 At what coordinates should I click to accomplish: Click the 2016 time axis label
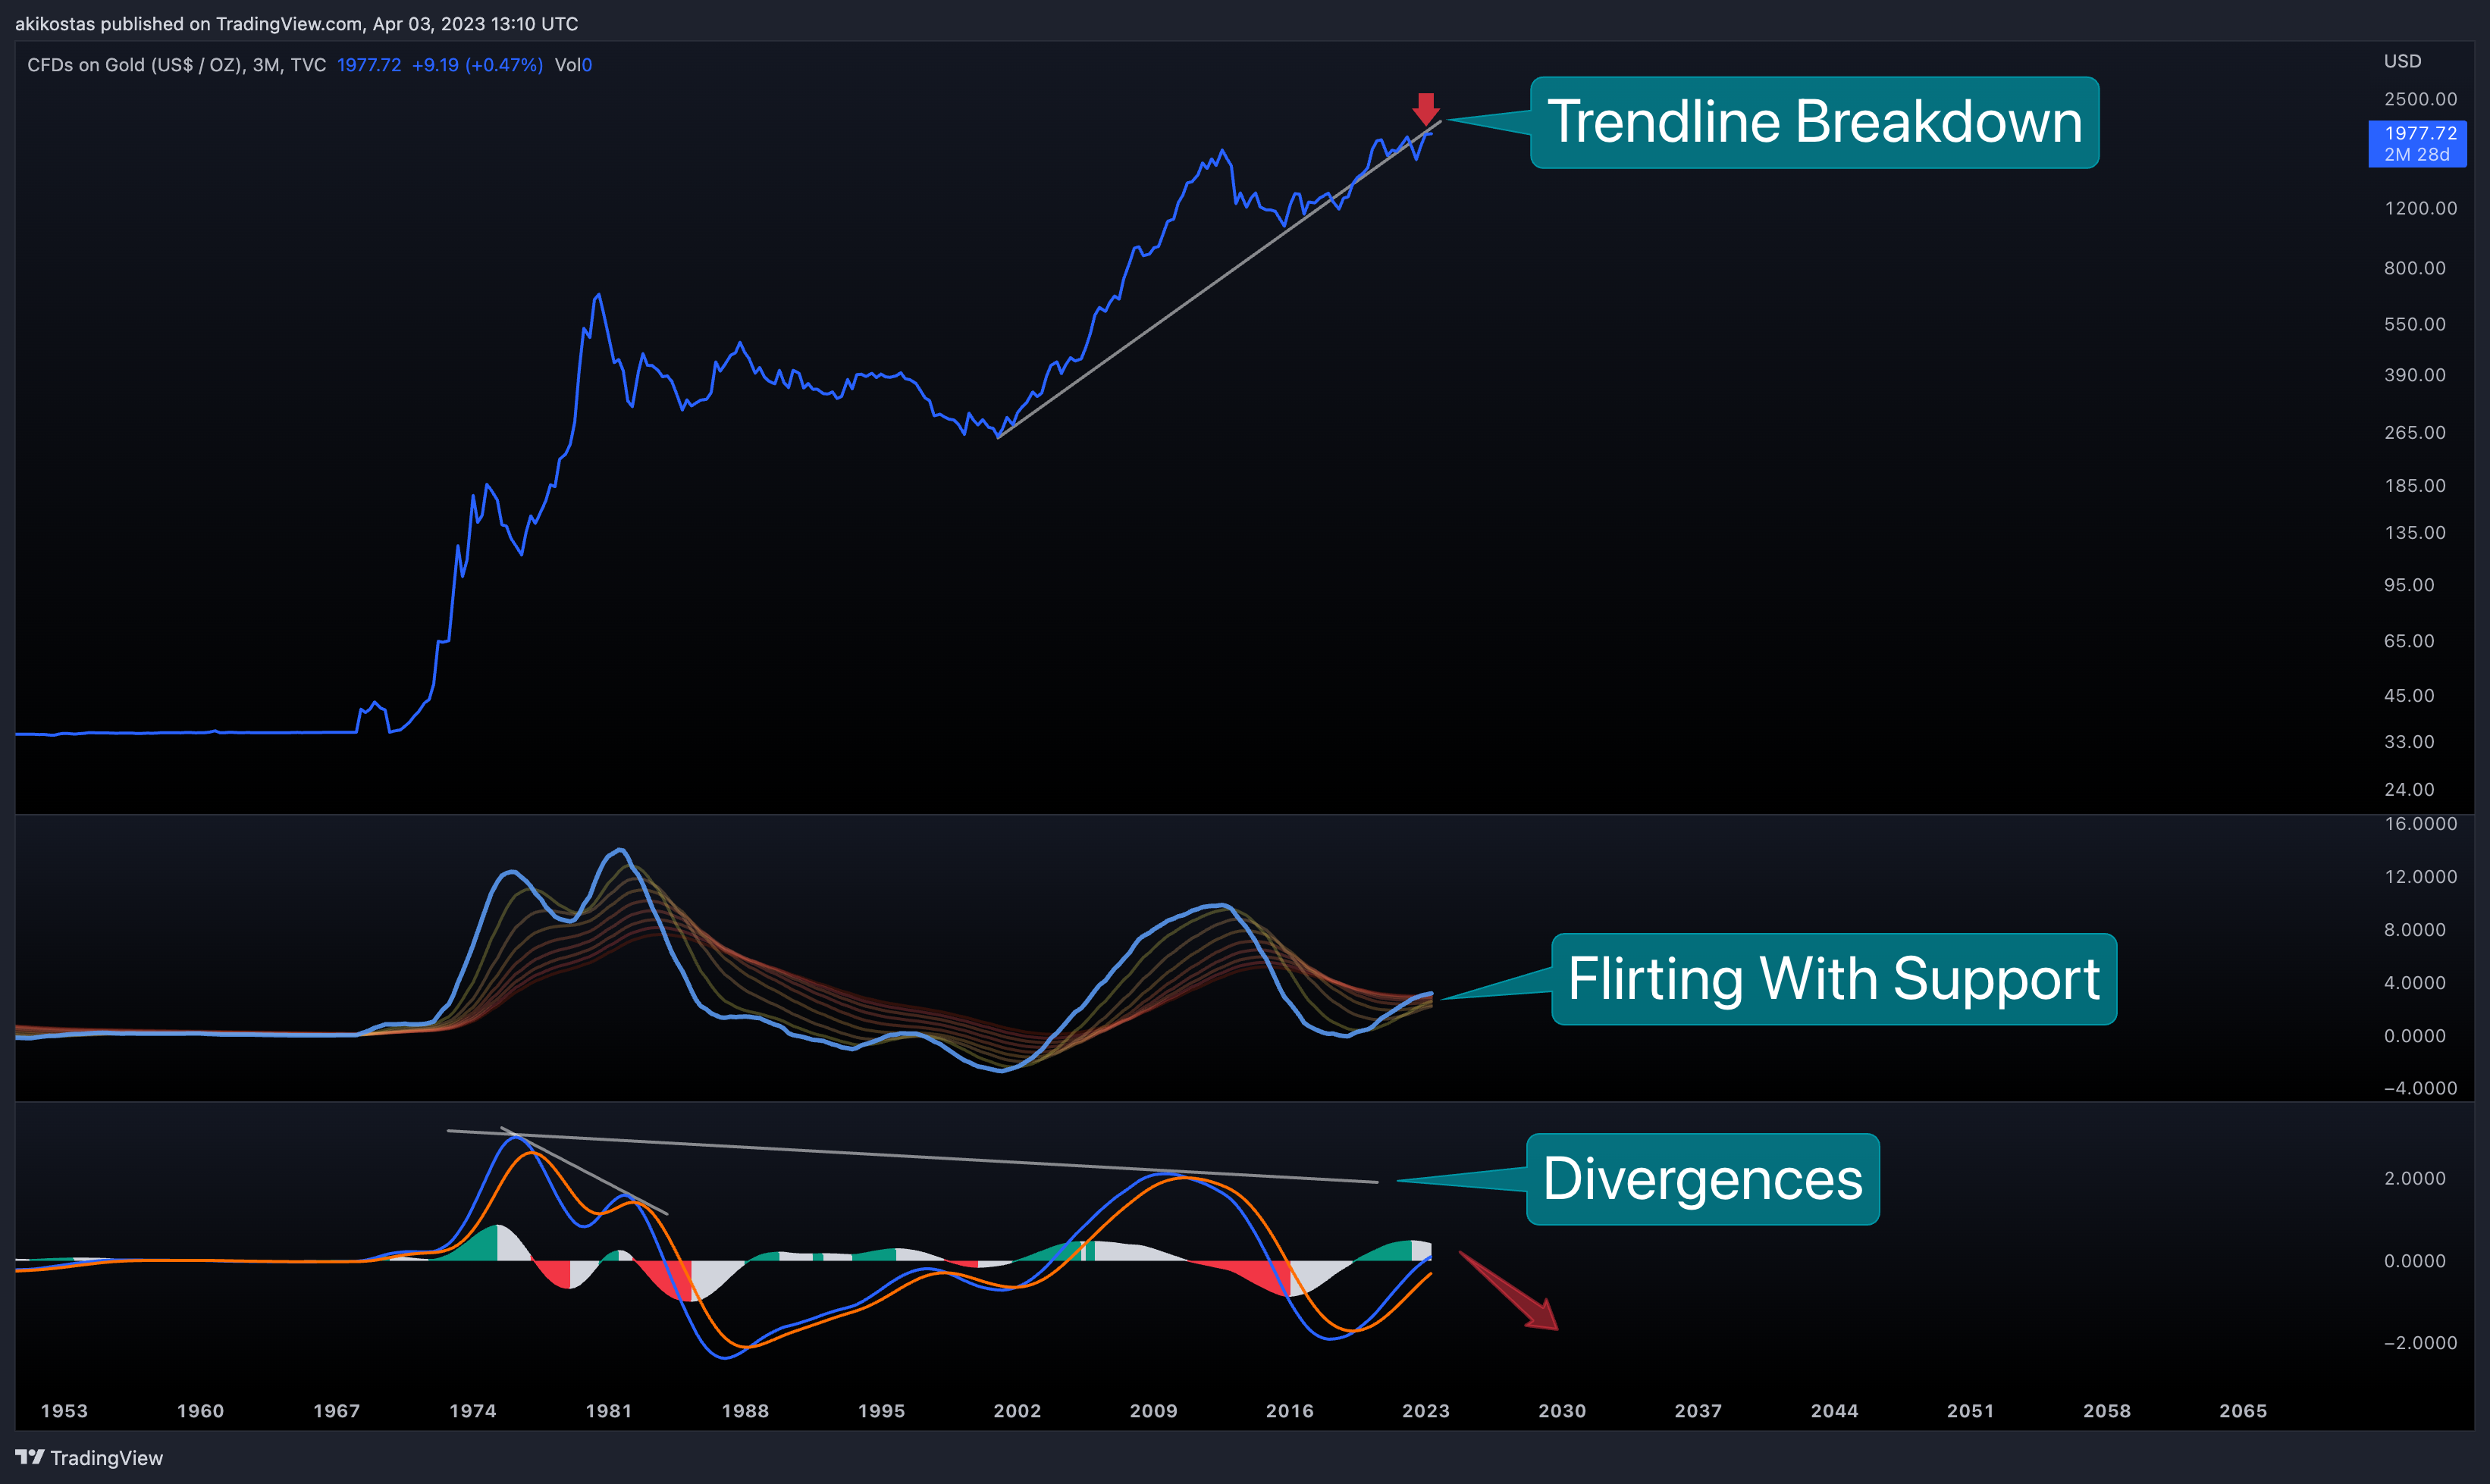(1290, 1411)
